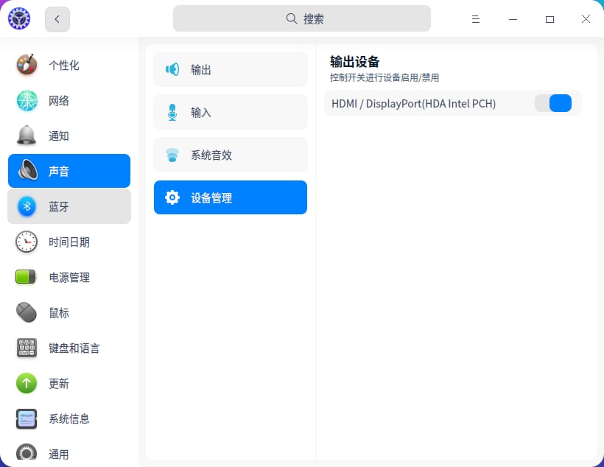Click the 系统音效 sound wave icon
The width and height of the screenshot is (604, 467).
pyautogui.click(x=172, y=155)
